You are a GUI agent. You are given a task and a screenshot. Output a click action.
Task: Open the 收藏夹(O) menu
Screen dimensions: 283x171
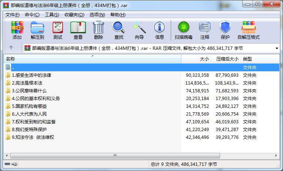pyautogui.click(x=74, y=15)
